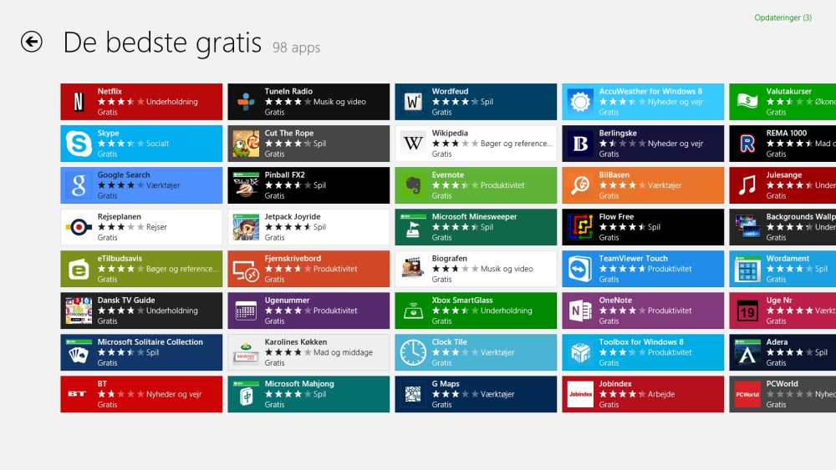Viewport: 836px width, 470px height.
Task: Click the Google Search icon
Action: tap(79, 185)
